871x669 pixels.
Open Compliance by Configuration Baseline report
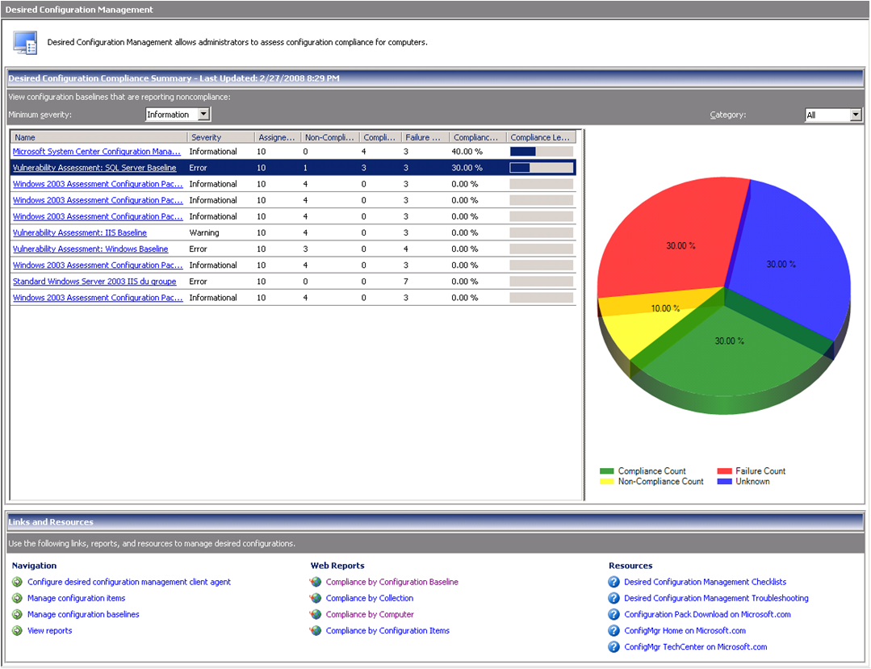coord(392,582)
